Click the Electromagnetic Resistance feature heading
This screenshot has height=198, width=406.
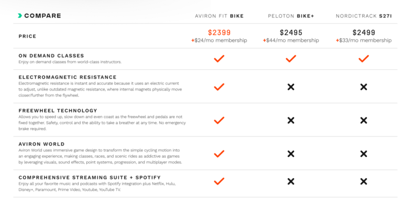click(x=67, y=77)
